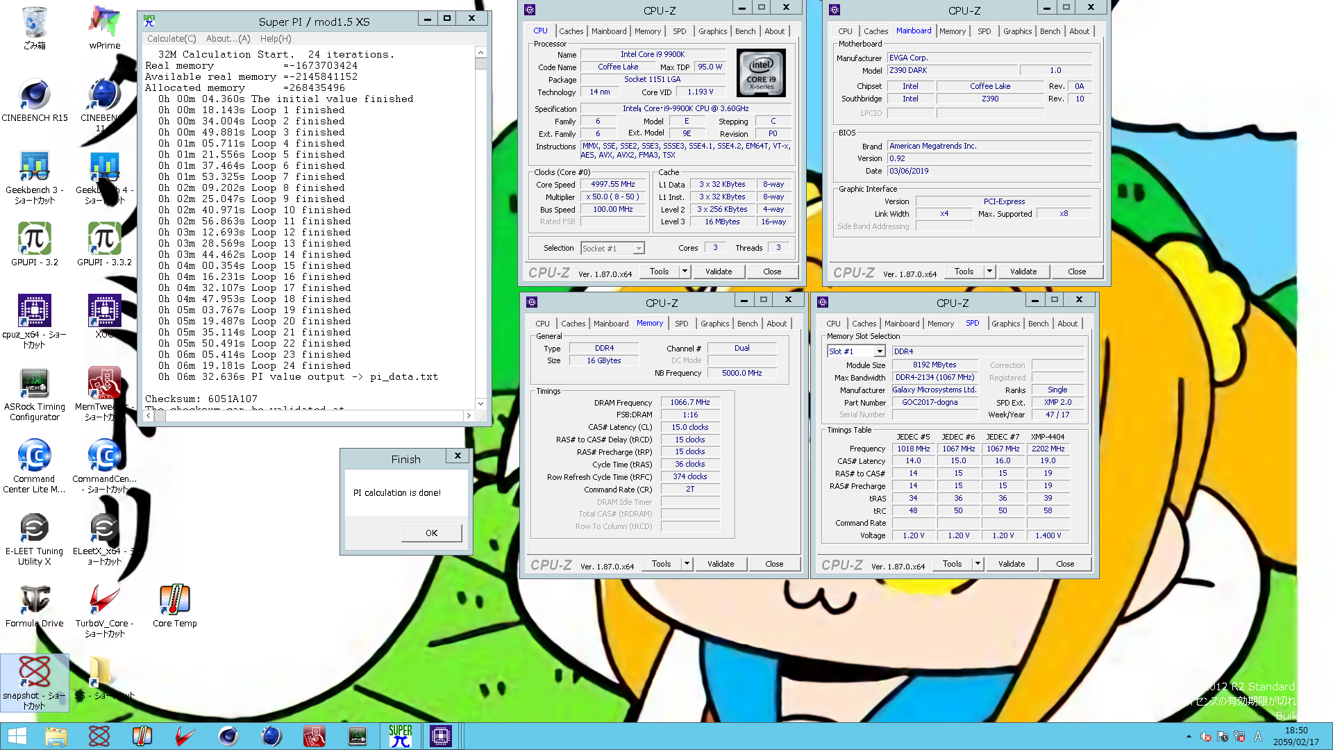Show hidden system tray icons arrow
This screenshot has height=750, width=1333.
[1189, 737]
